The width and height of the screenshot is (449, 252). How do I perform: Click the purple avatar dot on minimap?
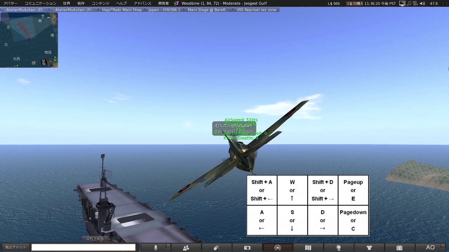coord(29,39)
